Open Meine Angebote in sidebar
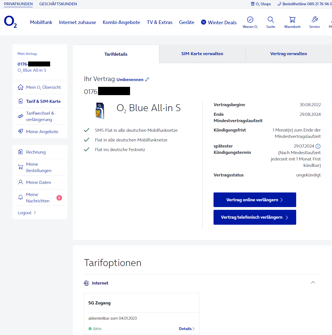This screenshot has height=335, width=332. pos(40,132)
